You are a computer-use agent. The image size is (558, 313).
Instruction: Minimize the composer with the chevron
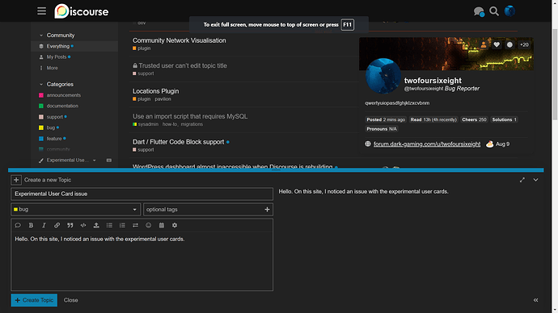tap(535, 180)
